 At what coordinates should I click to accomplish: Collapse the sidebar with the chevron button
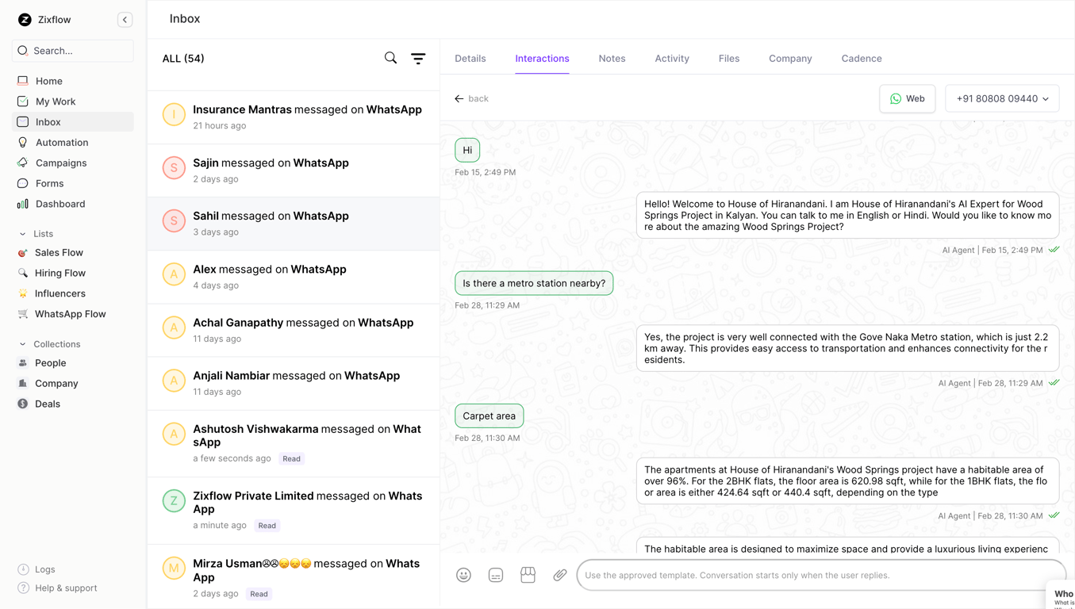(125, 19)
